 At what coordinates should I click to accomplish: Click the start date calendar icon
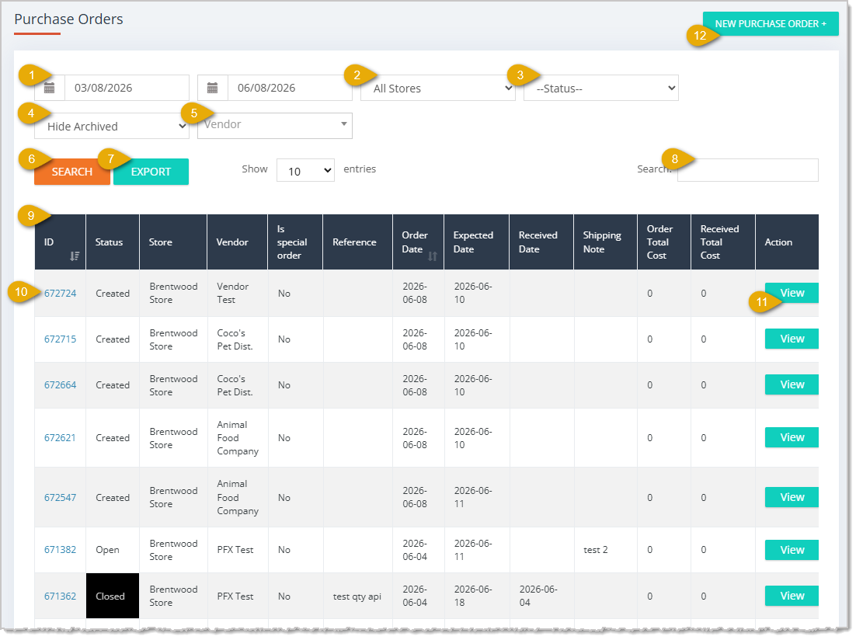point(50,88)
